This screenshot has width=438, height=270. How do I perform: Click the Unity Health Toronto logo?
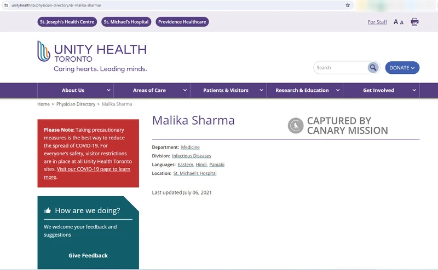92,56
